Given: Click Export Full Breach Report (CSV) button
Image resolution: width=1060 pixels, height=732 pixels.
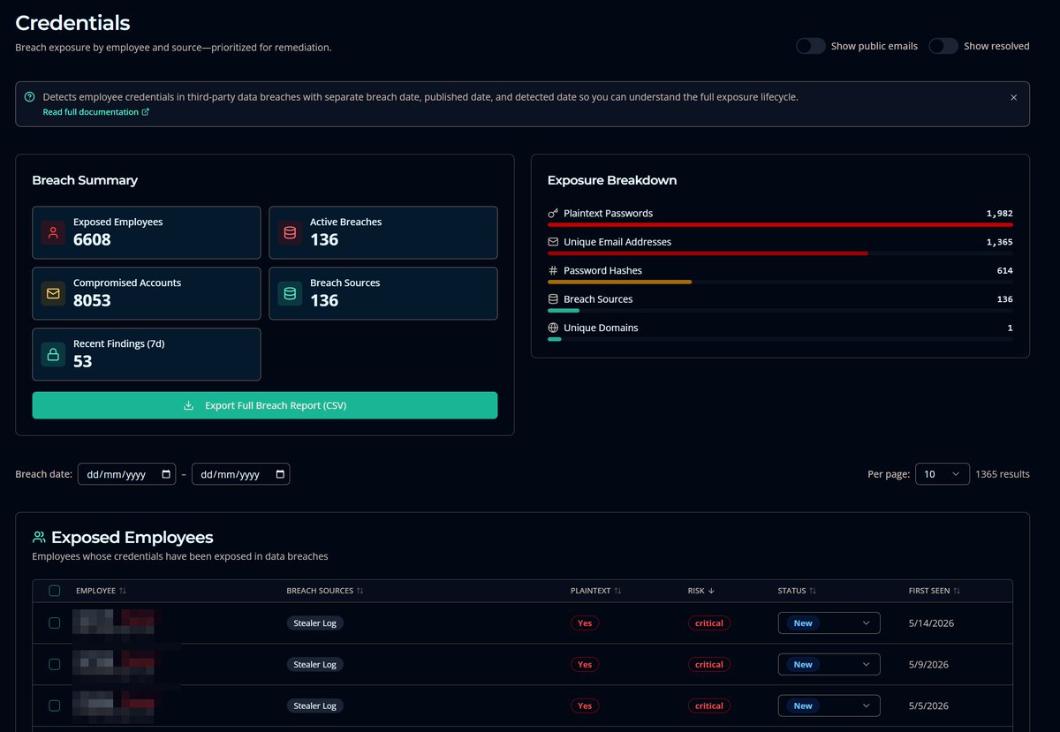Looking at the screenshot, I should [x=265, y=405].
